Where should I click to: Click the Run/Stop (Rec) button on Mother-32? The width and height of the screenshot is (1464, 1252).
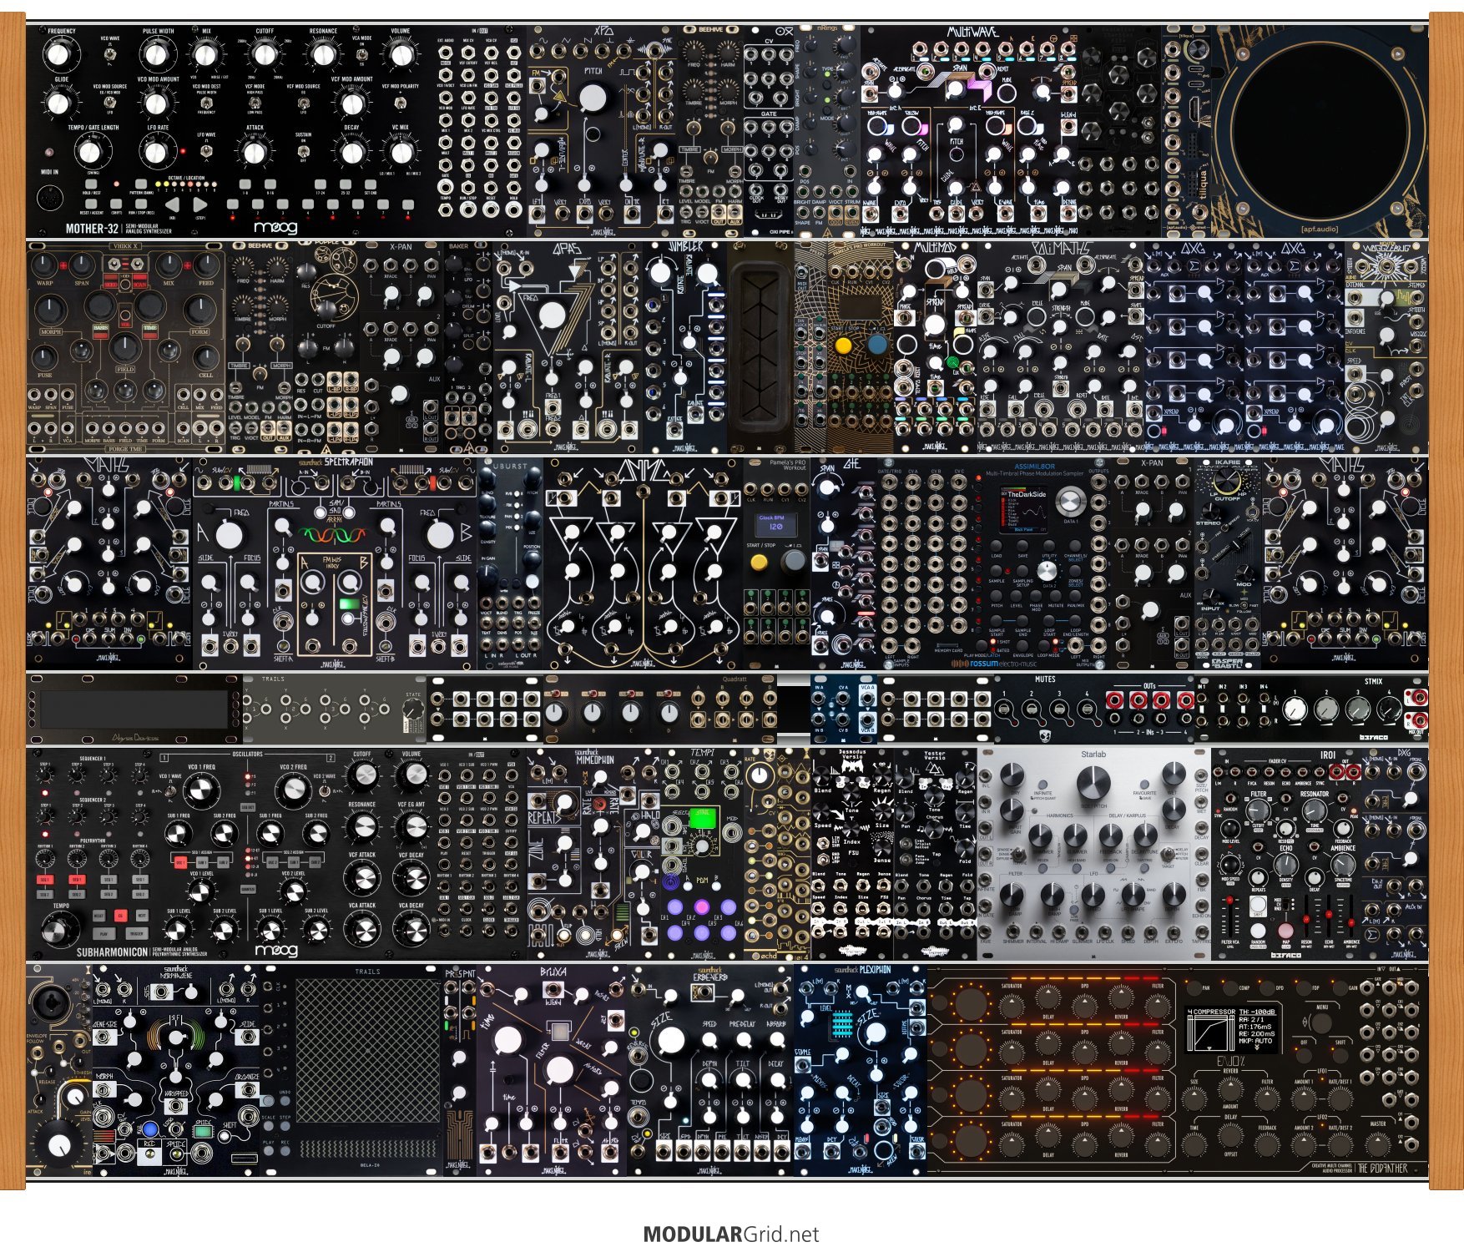141,204
